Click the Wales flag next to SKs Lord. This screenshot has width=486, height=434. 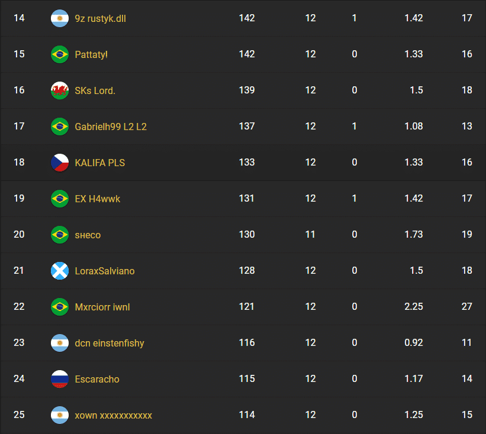tap(59, 90)
